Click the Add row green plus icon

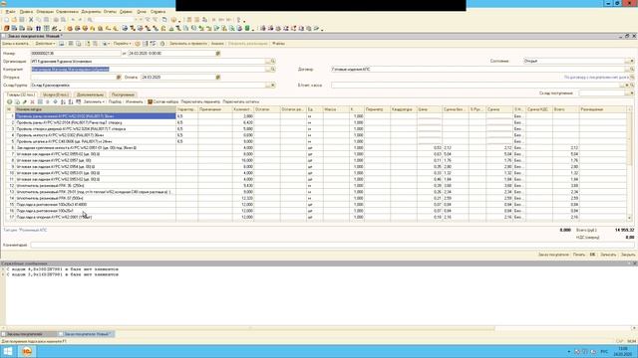[9, 101]
